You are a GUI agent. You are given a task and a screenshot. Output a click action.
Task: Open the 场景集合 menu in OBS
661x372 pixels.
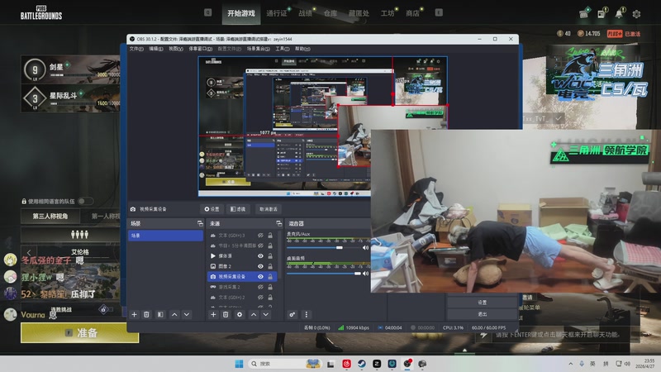click(258, 49)
